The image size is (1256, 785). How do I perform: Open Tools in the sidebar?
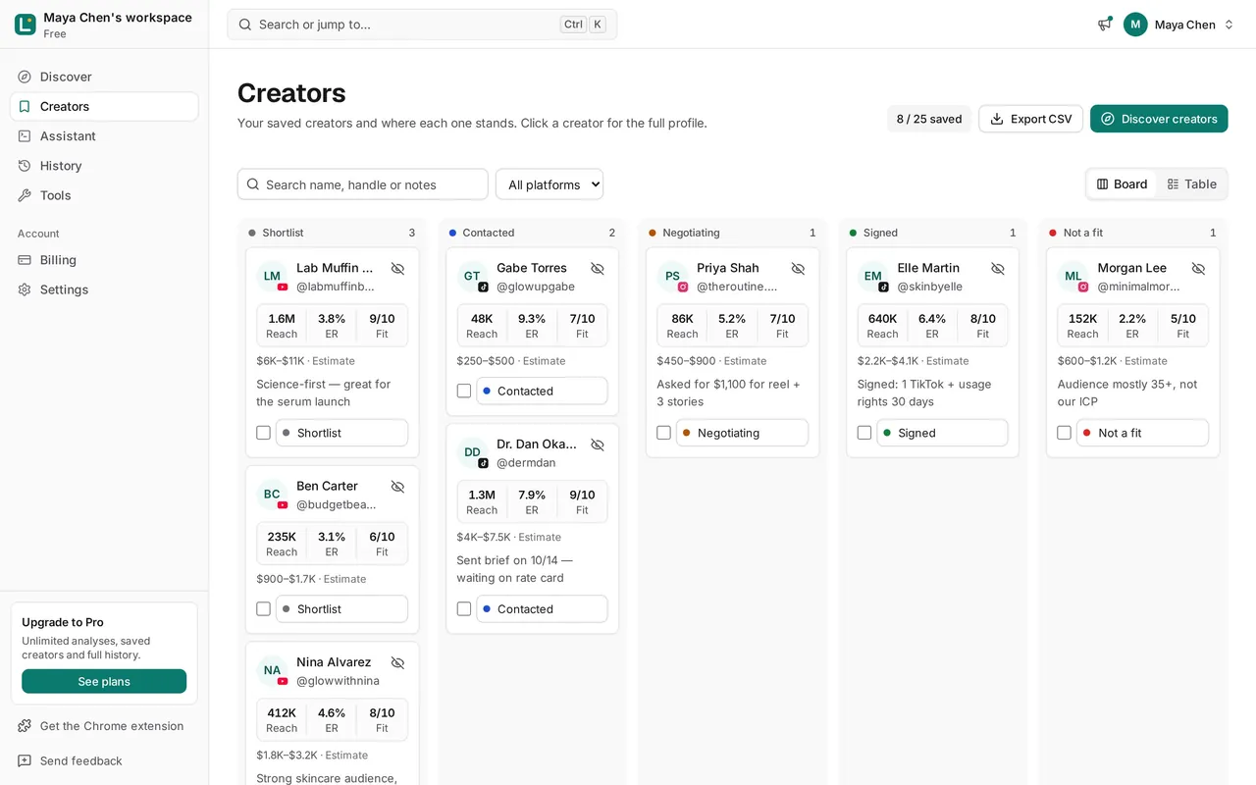[x=104, y=194]
